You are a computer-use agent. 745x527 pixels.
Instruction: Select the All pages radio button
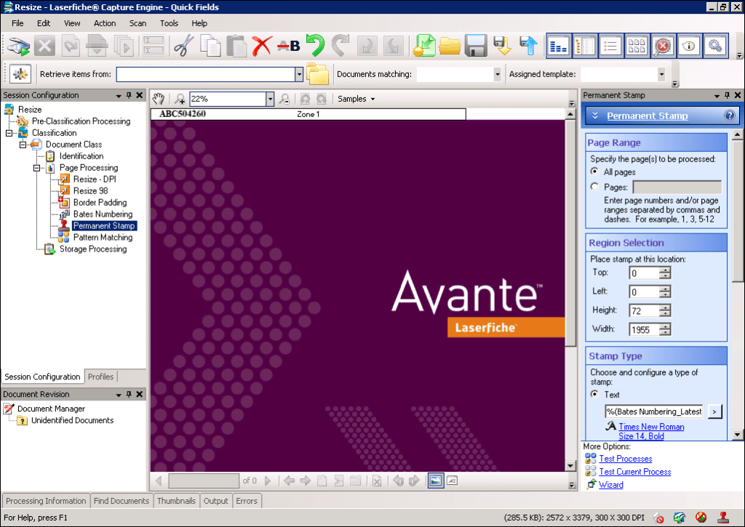[x=594, y=172]
